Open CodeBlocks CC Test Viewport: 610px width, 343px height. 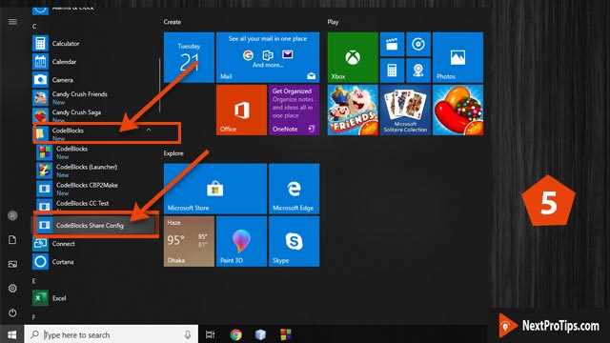pyautogui.click(x=95, y=205)
